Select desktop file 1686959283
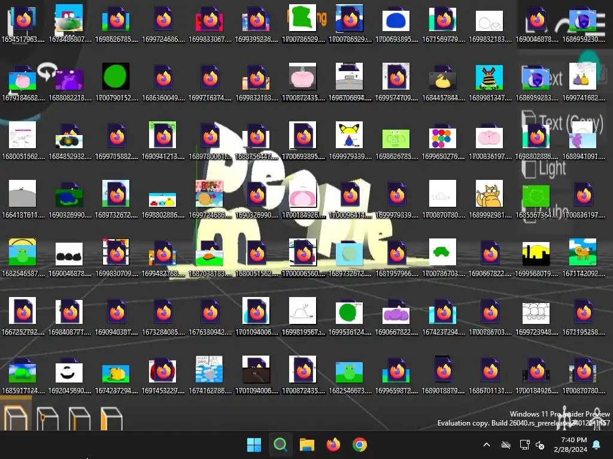613x459 pixels. (x=537, y=82)
